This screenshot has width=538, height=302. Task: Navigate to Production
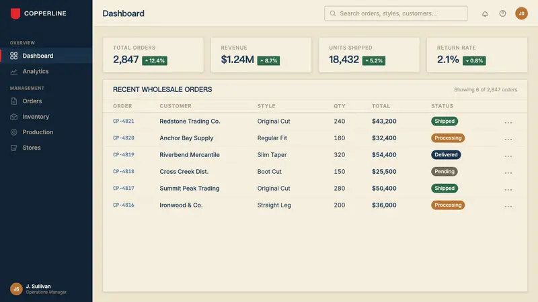click(x=46, y=132)
